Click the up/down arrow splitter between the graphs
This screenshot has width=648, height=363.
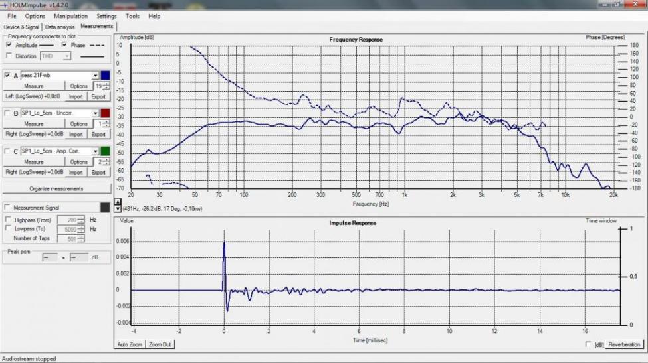click(118, 205)
